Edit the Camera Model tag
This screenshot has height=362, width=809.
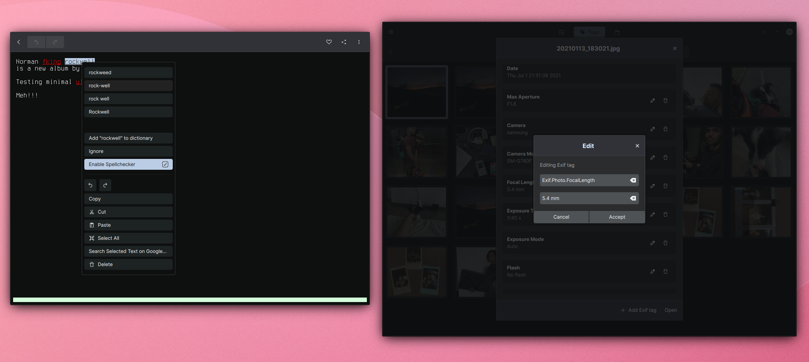653,157
